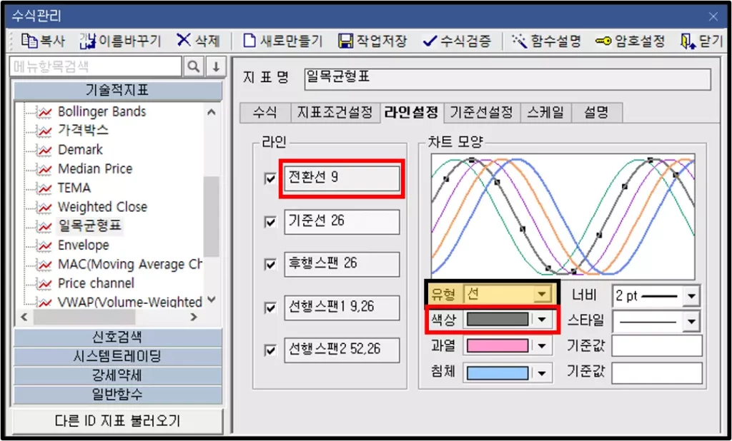Screen dimensions: 732x441
Task: Select the 라인설정 tab
Action: [x=411, y=112]
